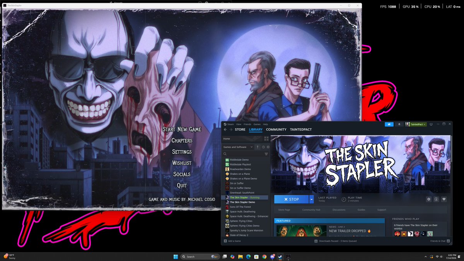Open Settings in the game menu
Image resolution: width=464 pixels, height=261 pixels.
click(182, 152)
